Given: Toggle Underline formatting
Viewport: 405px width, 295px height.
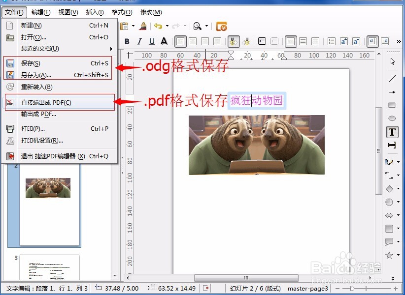Looking at the screenshot, I should pos(152,41).
